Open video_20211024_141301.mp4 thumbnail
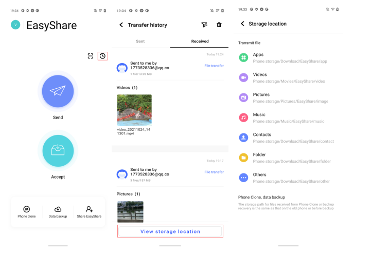This screenshot has height=256, width=372. pyautogui.click(x=134, y=110)
